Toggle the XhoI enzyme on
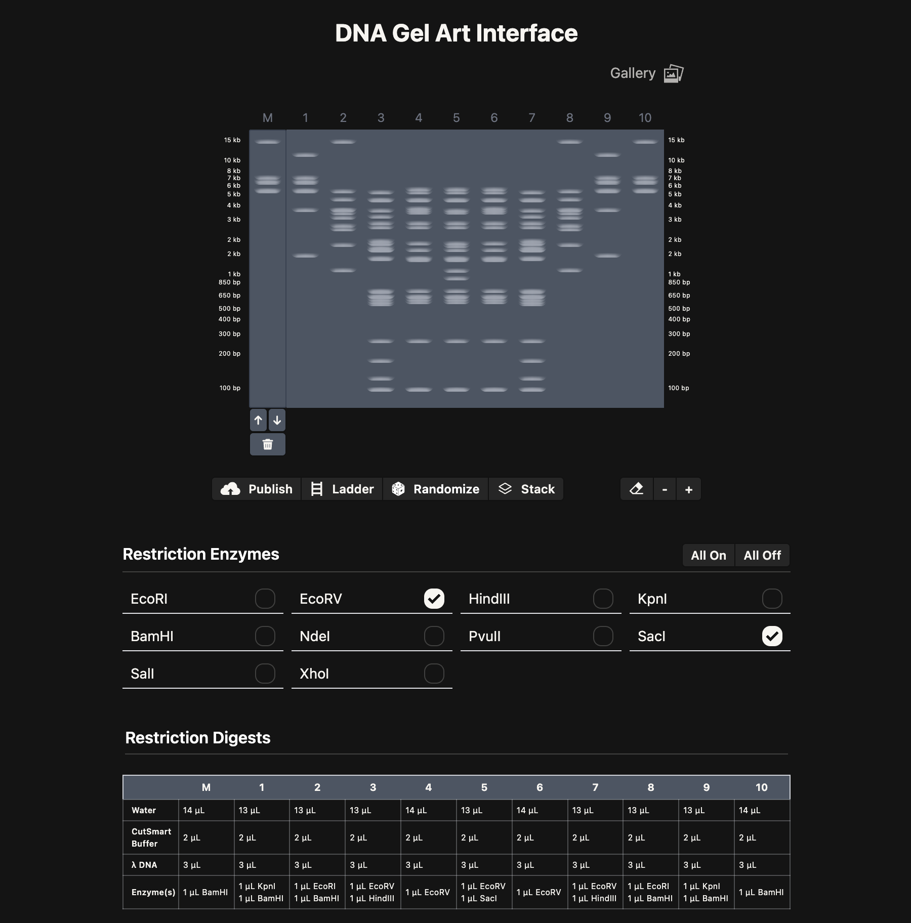The image size is (911, 923). pyautogui.click(x=434, y=674)
